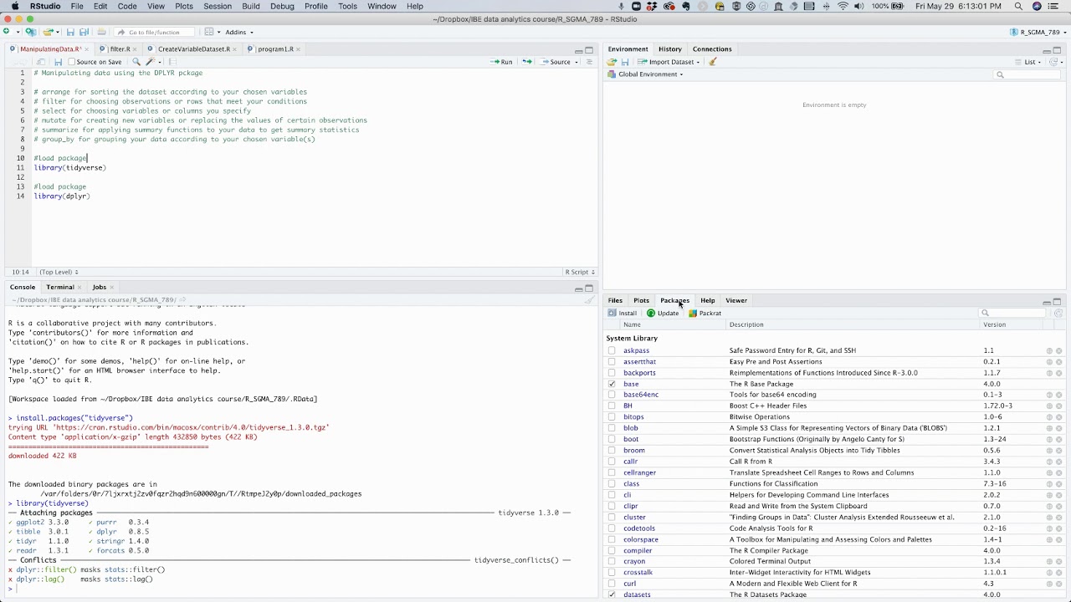Expand the Import Dataset dropdown
The image size is (1071, 602).
[x=670, y=62]
